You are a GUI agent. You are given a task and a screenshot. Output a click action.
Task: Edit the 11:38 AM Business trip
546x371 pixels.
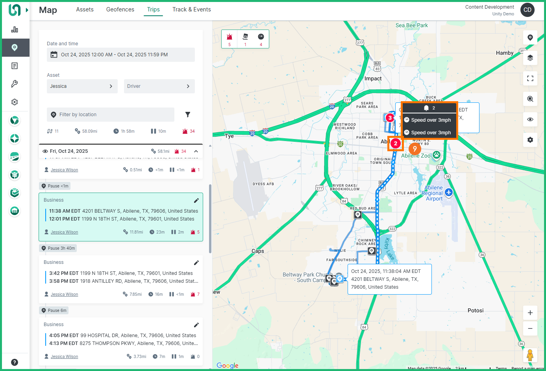click(196, 200)
